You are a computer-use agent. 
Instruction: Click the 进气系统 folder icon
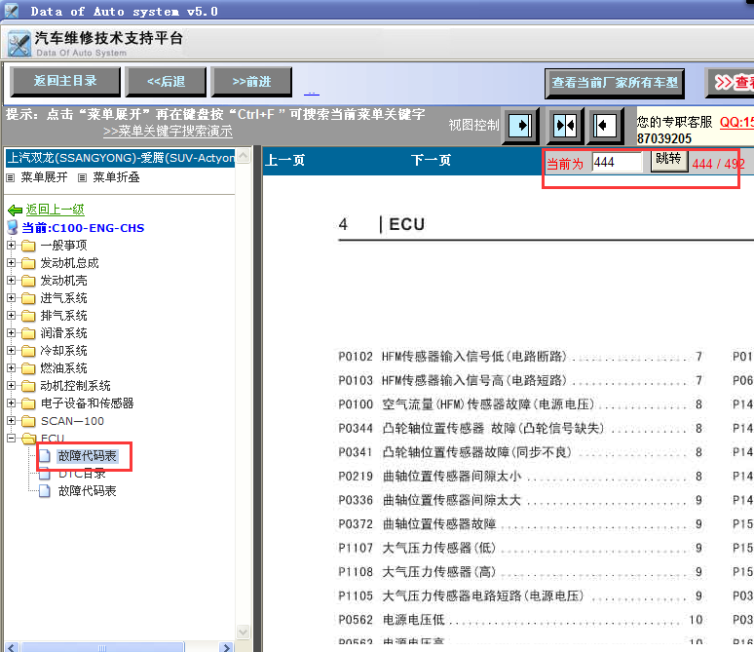click(28, 298)
